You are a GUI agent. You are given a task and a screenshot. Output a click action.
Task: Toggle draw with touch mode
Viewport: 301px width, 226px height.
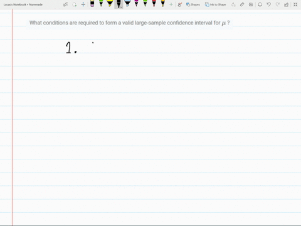point(179,4)
